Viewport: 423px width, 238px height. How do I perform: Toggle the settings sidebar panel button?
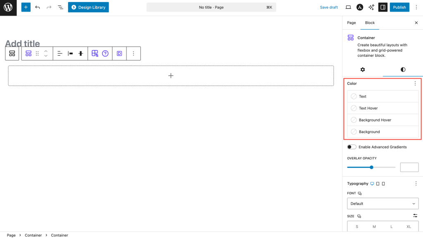[383, 7]
